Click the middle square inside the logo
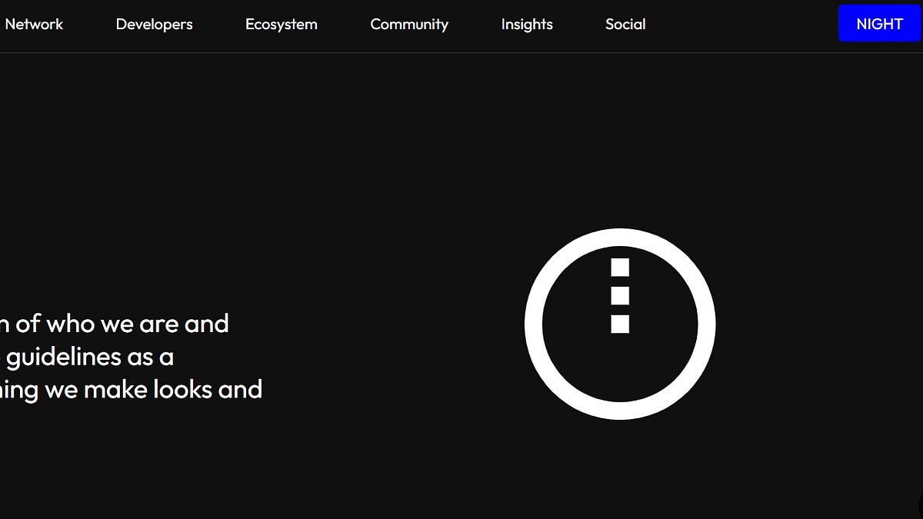The height and width of the screenshot is (519, 923). 620,295
